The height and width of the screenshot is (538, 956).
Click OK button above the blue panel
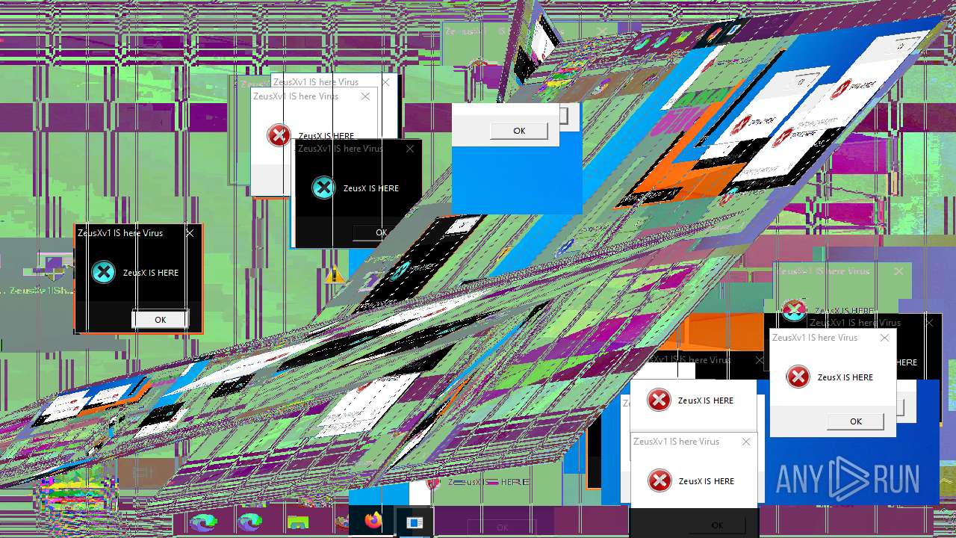coord(519,131)
